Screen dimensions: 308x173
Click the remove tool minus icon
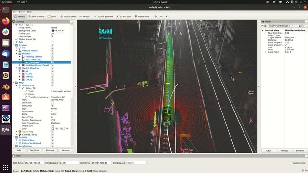point(161,17)
